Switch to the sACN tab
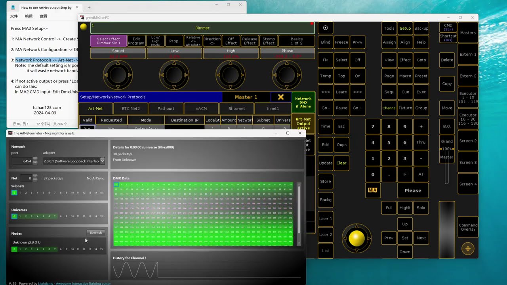The height and width of the screenshot is (285, 507). point(201,108)
